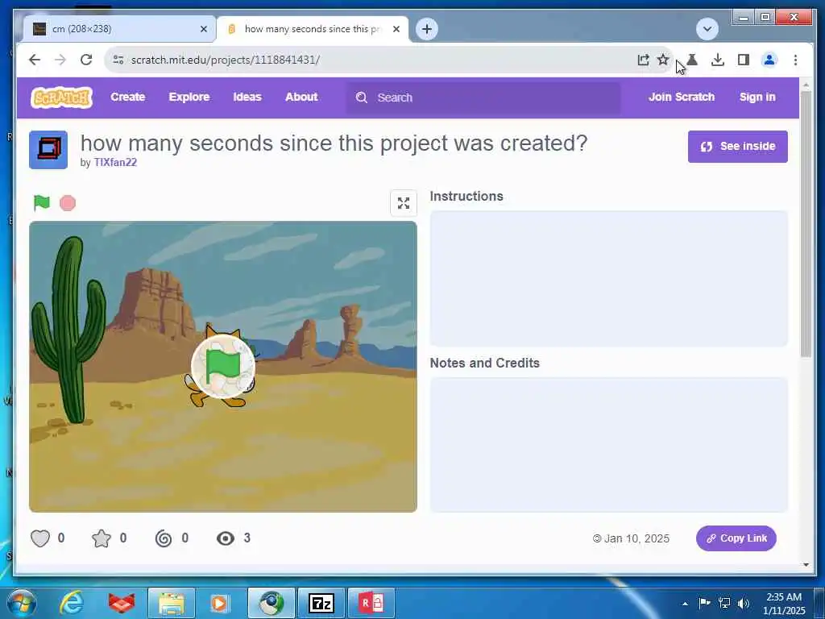The height and width of the screenshot is (619, 825).
Task: Click the Scratch logo
Action: click(61, 98)
